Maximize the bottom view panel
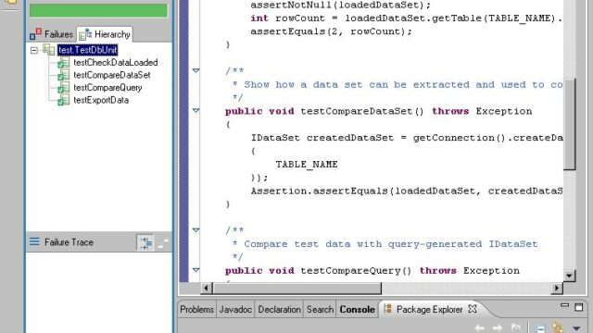The height and width of the screenshot is (333, 593). coord(578,307)
